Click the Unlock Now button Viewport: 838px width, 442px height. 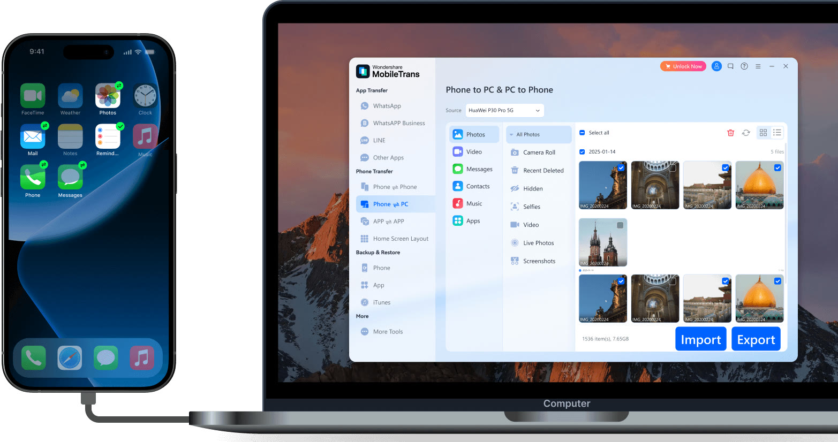coord(683,66)
